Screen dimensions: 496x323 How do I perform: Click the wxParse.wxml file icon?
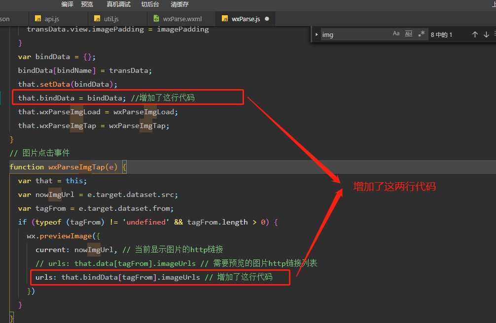[x=156, y=18]
